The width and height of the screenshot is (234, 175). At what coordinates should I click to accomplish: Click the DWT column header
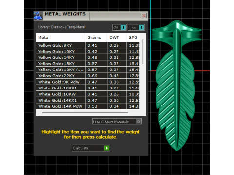pyautogui.click(x=117, y=37)
